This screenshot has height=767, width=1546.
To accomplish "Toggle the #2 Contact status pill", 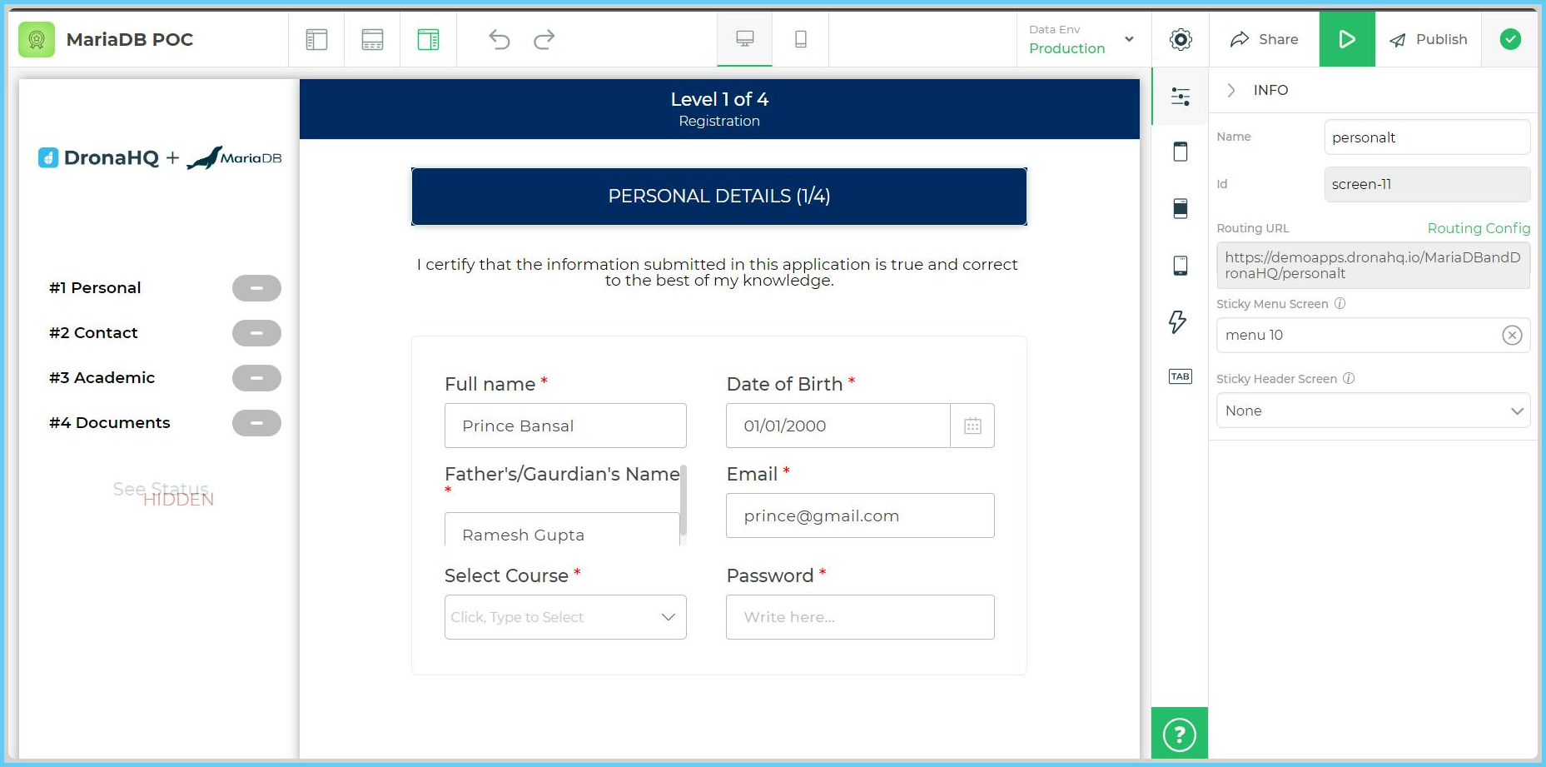I will pyautogui.click(x=256, y=333).
